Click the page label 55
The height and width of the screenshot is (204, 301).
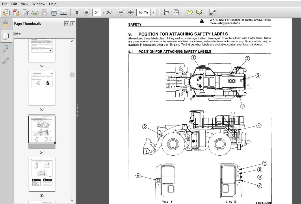pos(42,196)
